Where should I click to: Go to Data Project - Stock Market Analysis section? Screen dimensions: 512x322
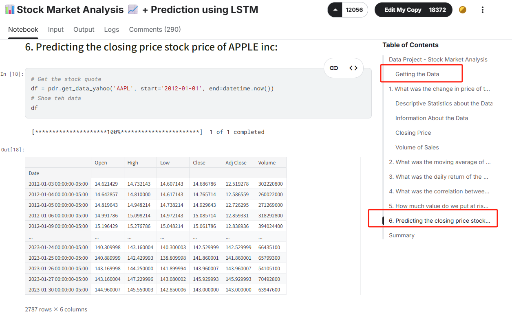tap(438, 59)
